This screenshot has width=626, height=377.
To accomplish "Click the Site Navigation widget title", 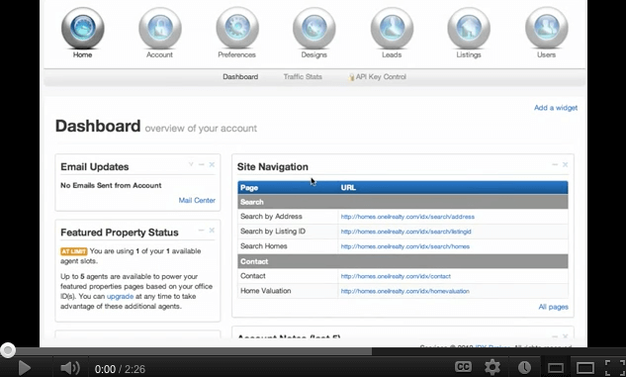I will point(273,166).
